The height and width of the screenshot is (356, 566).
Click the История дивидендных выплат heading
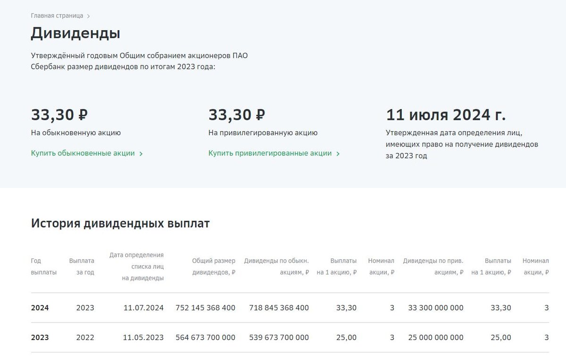[x=120, y=223]
